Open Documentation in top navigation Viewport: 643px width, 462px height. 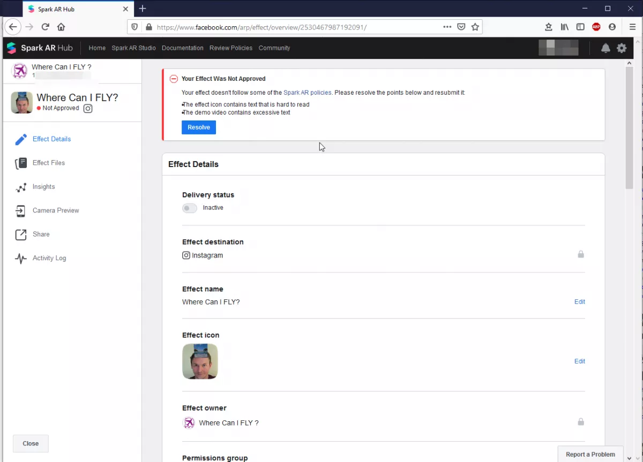(183, 48)
